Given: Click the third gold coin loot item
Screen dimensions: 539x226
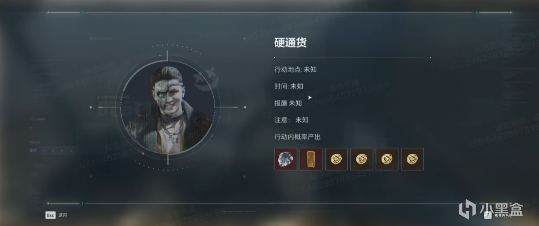Looking at the screenshot, I should [x=387, y=159].
